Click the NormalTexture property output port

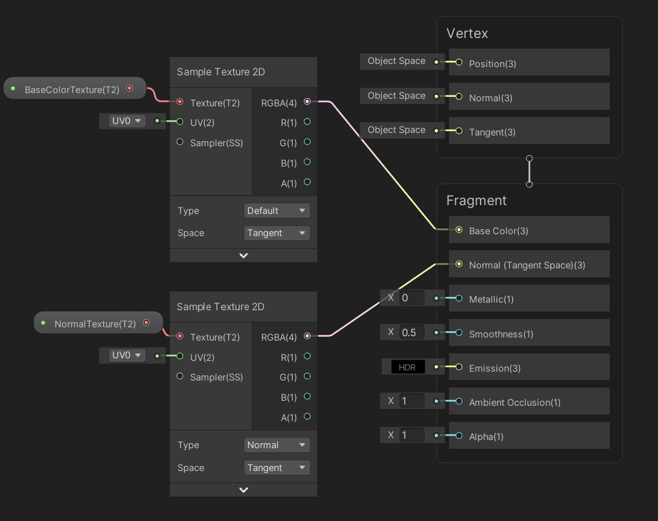(x=146, y=322)
